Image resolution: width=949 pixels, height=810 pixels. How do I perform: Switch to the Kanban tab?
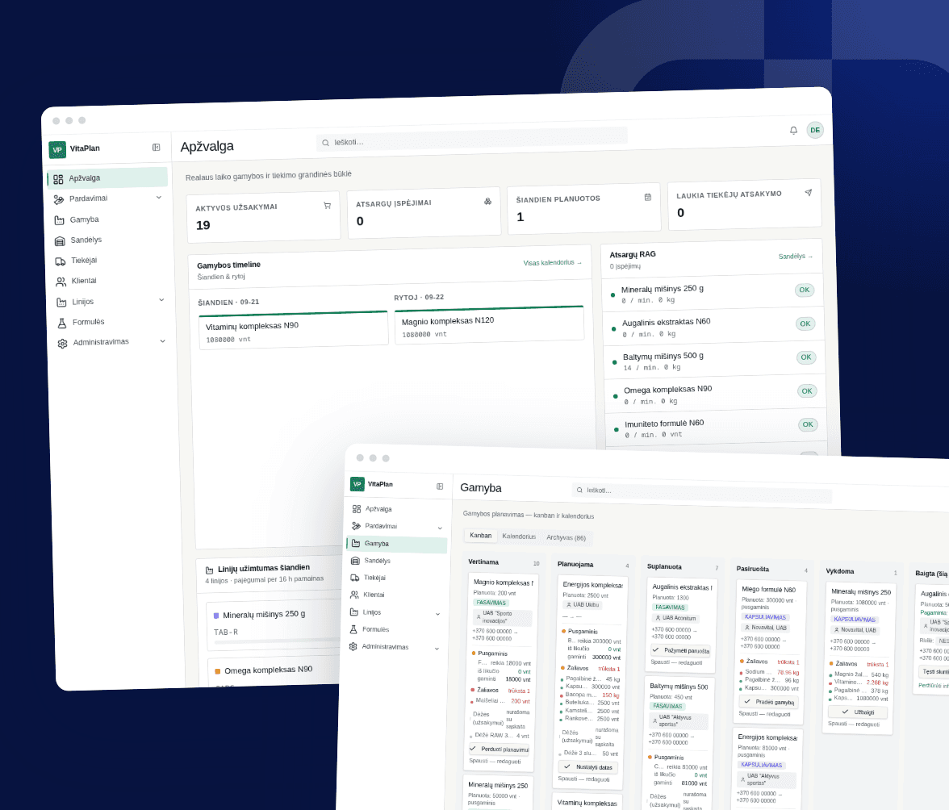pyautogui.click(x=481, y=536)
